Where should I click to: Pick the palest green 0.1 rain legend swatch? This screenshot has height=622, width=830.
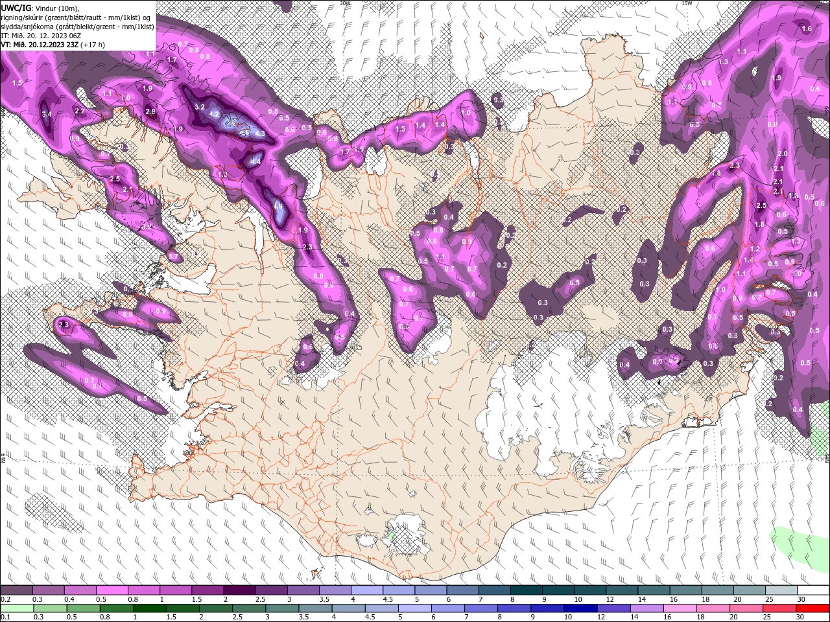[x=17, y=608]
